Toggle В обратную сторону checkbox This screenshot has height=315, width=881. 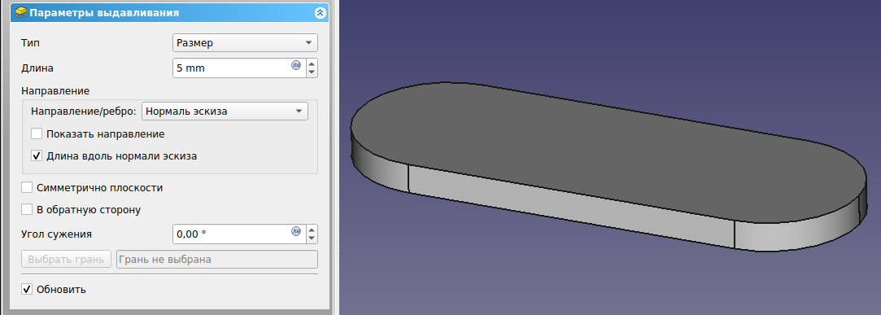[26, 210]
